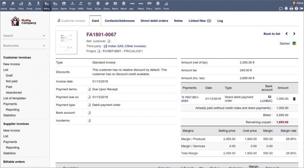Screen dimensions: 304x168
Task: Expand the Search dropdown in sidebar
Action: click(44, 36)
